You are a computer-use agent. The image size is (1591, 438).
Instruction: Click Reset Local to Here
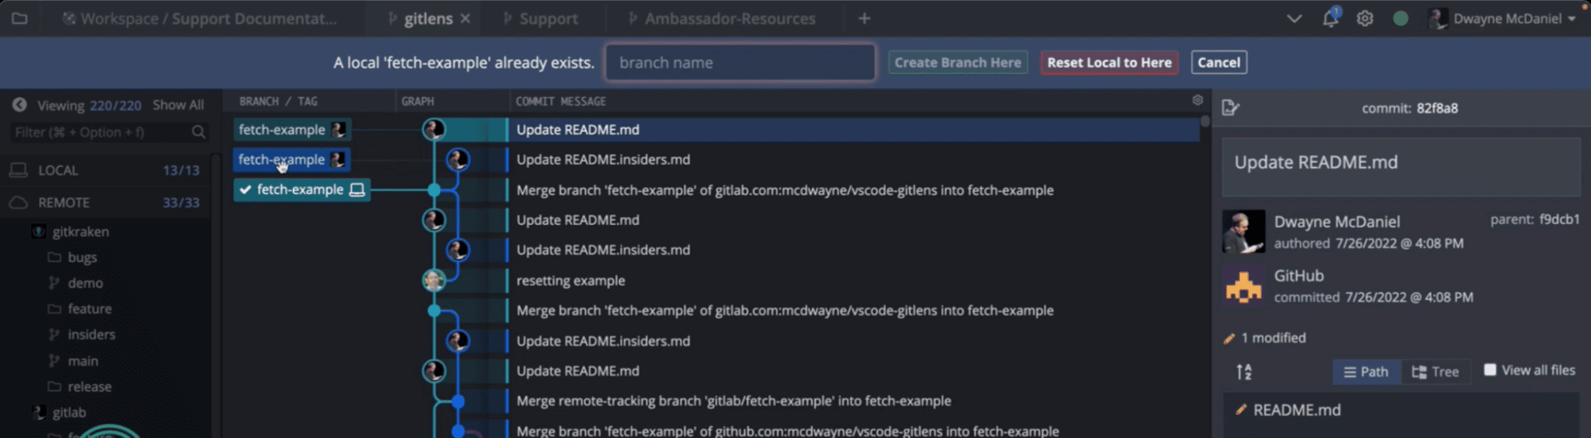(1109, 62)
